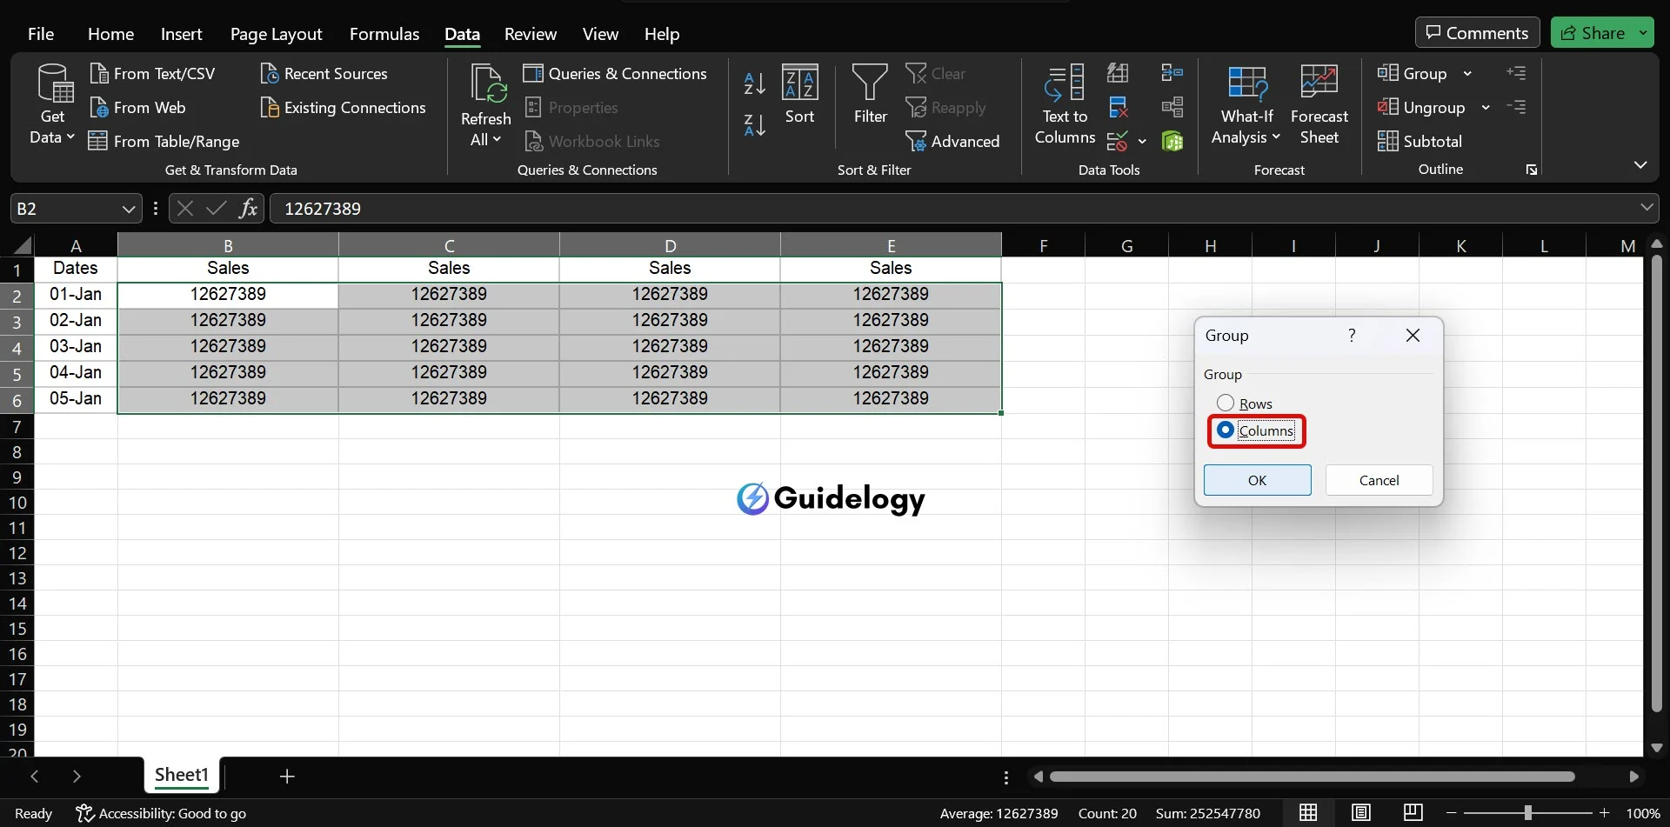Switch to Page Break Preview view
The height and width of the screenshot is (827, 1670).
[x=1413, y=813]
